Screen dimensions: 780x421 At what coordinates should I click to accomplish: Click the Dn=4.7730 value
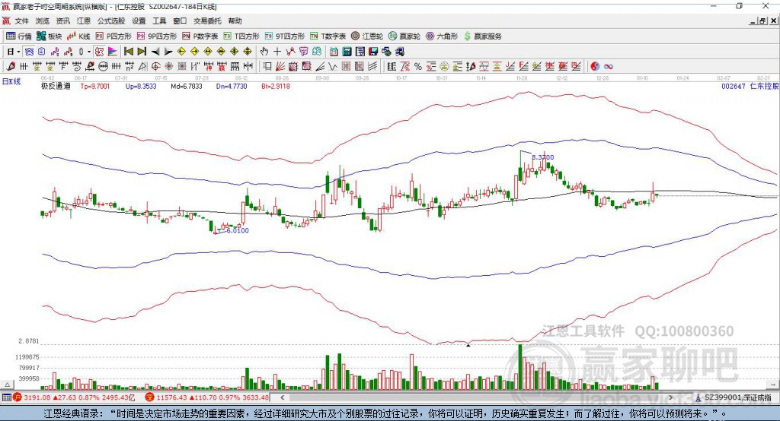(x=232, y=86)
